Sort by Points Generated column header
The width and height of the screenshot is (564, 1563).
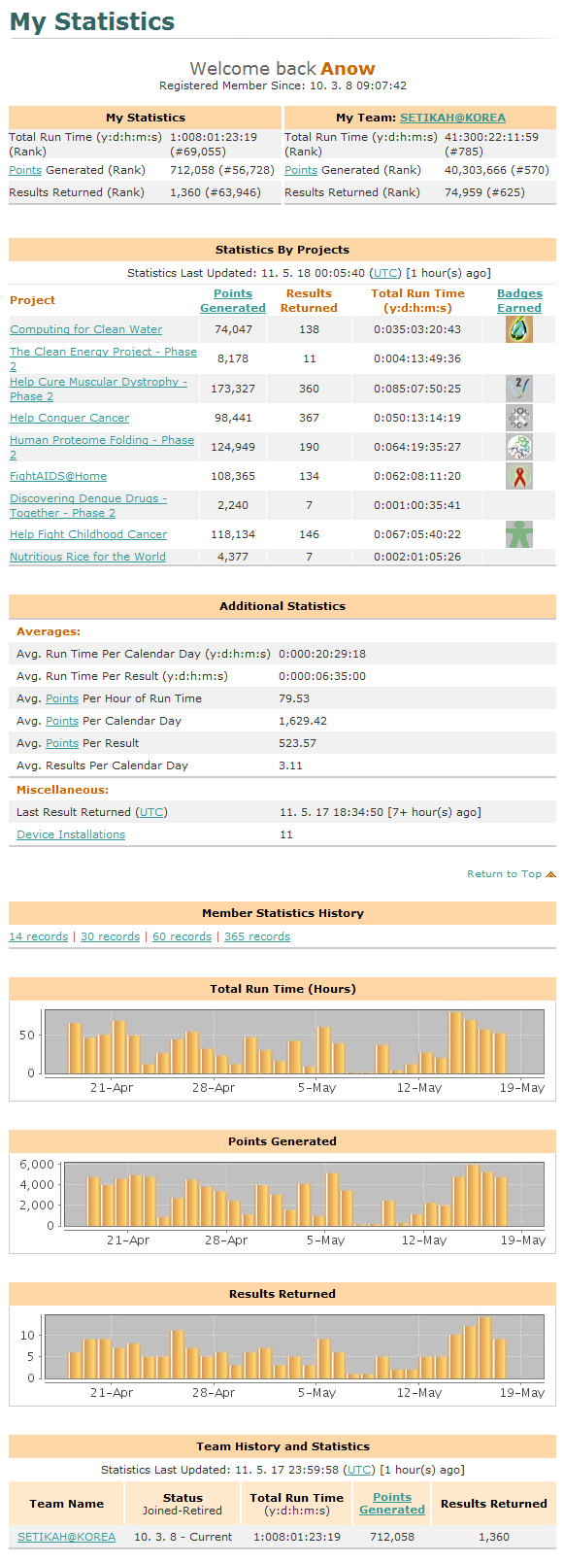point(233,300)
